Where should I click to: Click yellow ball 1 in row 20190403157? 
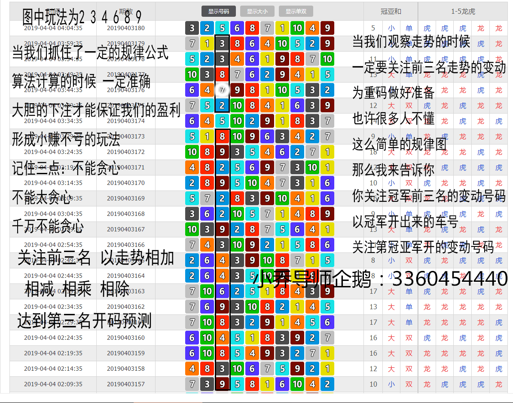(267, 384)
